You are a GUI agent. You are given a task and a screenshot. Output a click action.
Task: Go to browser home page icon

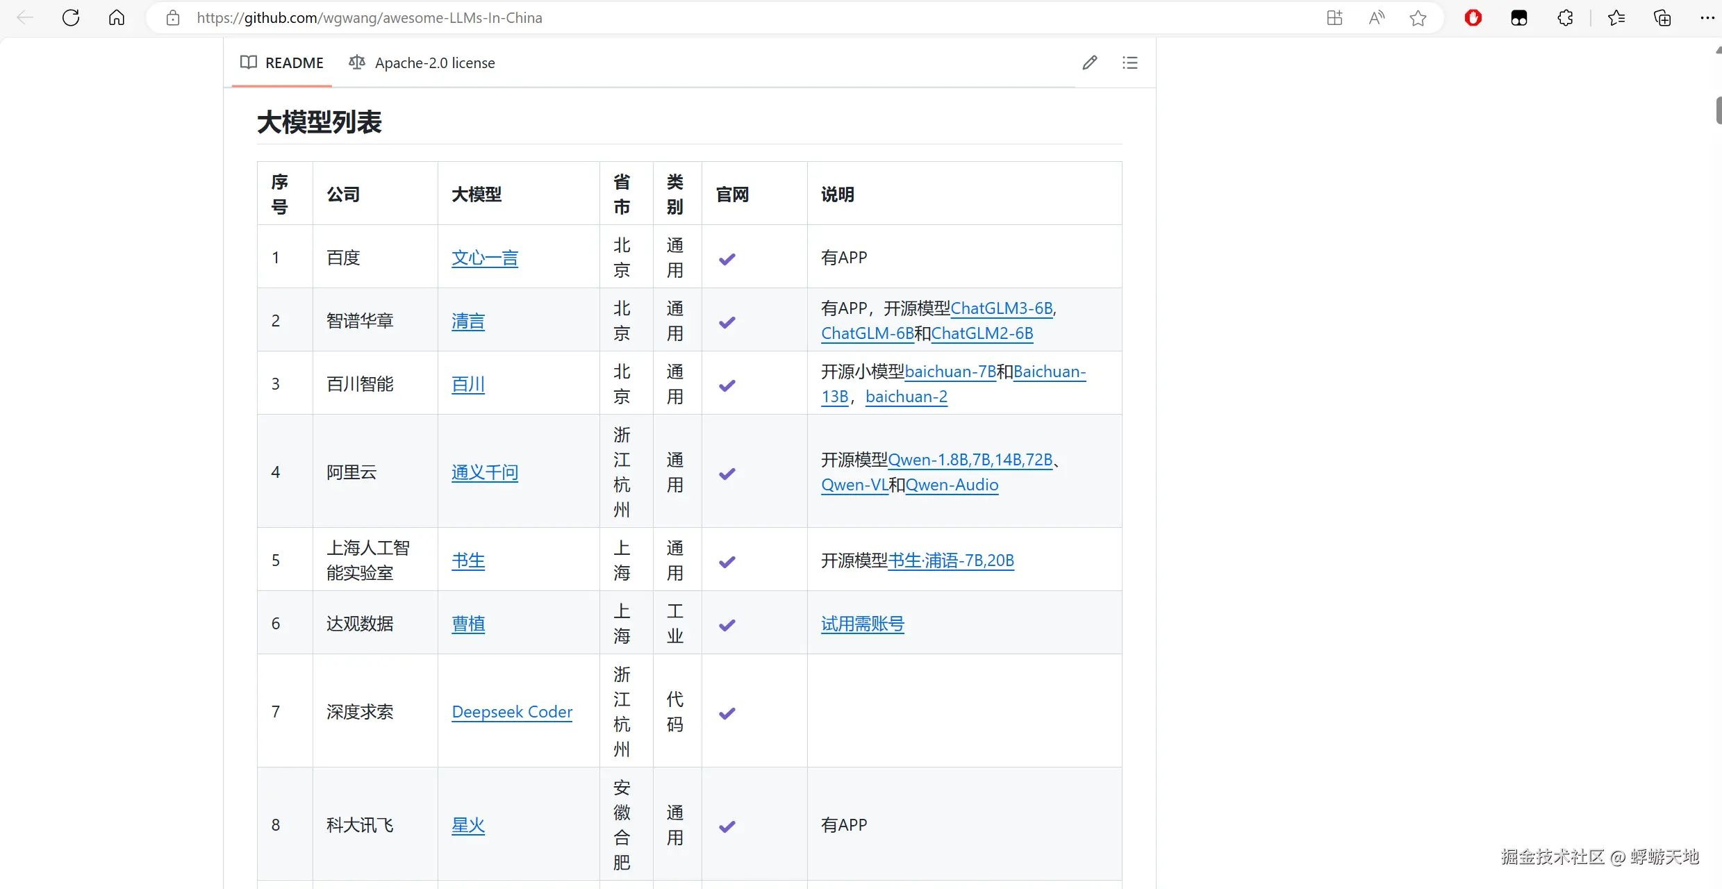[x=117, y=18]
